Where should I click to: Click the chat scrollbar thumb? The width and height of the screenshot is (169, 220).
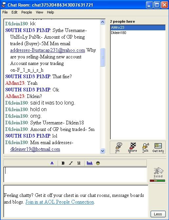click(103, 57)
